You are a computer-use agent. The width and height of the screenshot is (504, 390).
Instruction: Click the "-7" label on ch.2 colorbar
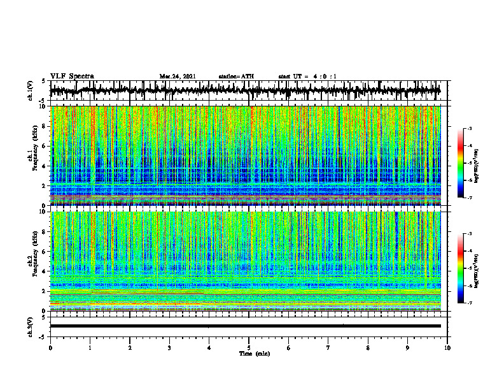pos(469,303)
